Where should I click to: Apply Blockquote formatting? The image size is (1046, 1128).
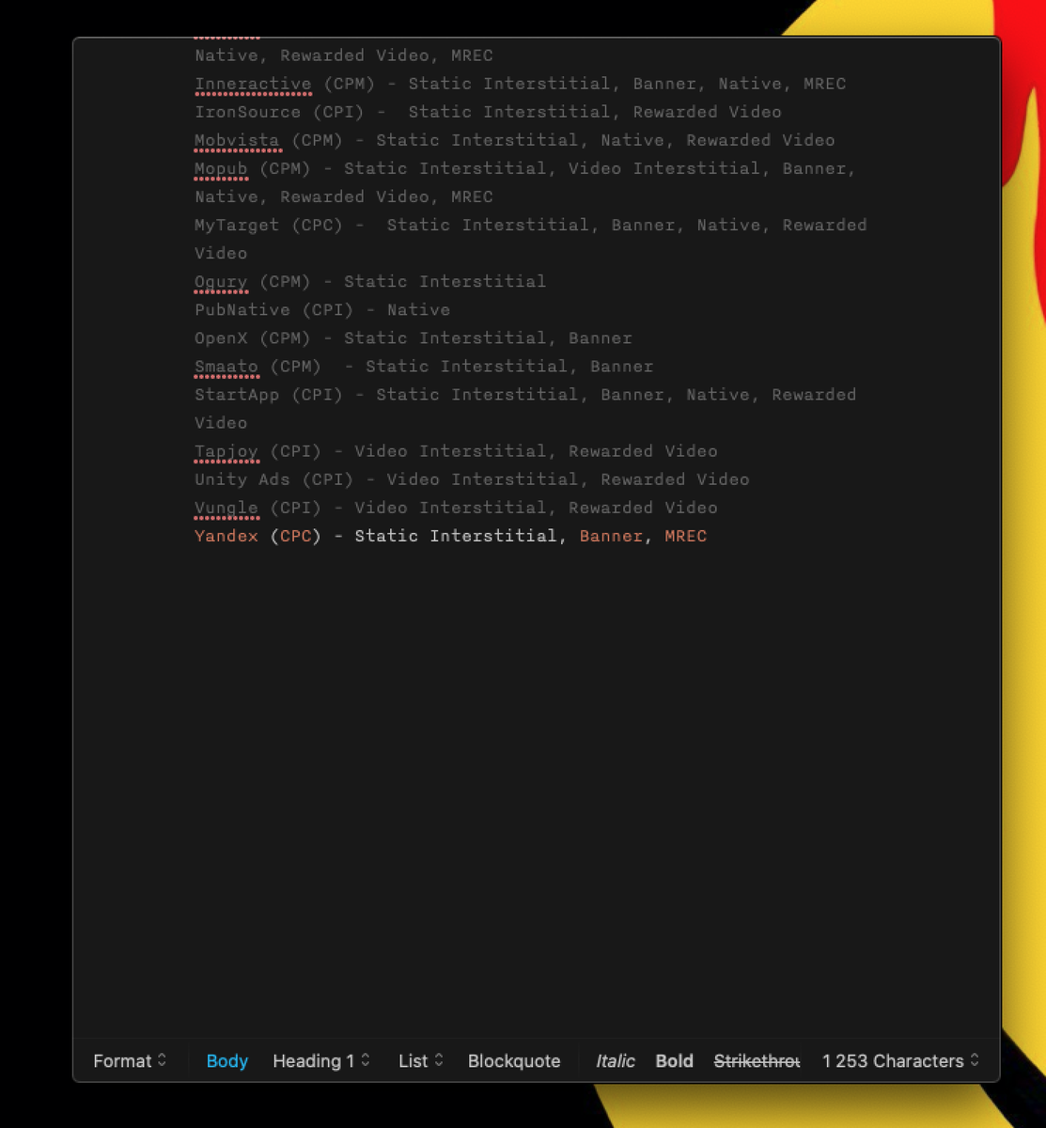[x=514, y=1060]
